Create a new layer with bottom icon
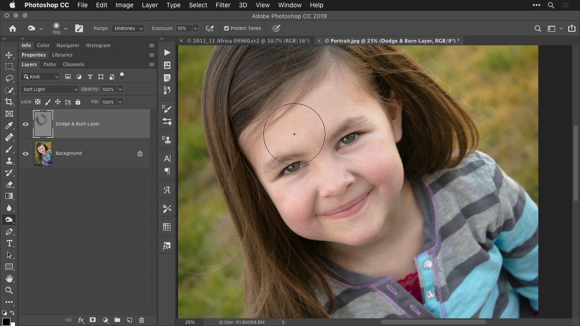The width and height of the screenshot is (580, 326). 129,320
